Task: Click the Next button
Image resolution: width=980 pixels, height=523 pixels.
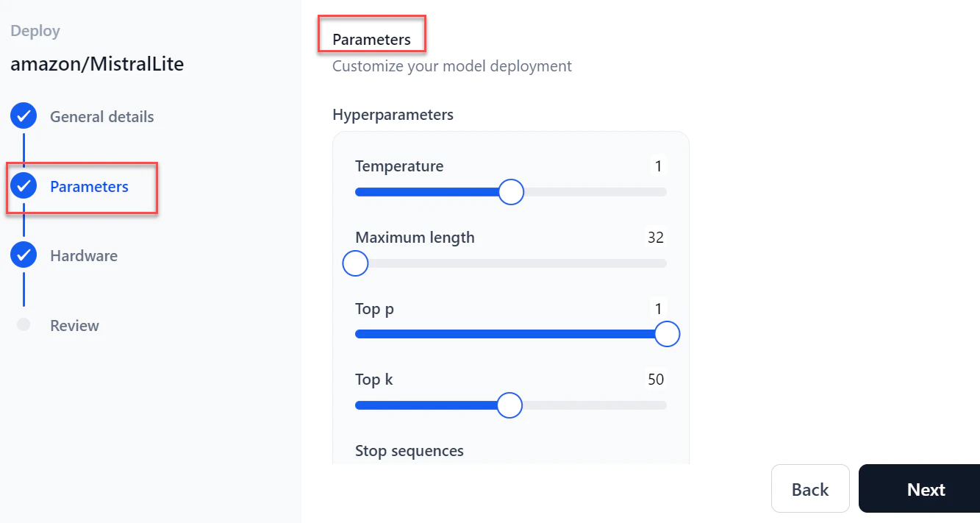Action: [926, 488]
